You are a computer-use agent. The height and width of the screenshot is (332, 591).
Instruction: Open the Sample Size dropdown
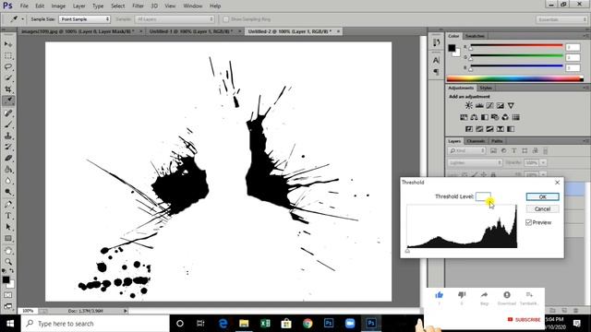pyautogui.click(x=84, y=19)
